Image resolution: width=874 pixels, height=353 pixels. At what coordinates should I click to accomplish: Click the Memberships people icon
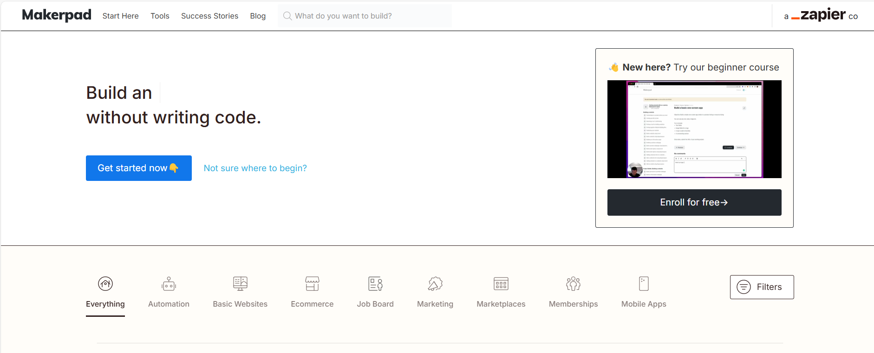pos(574,283)
